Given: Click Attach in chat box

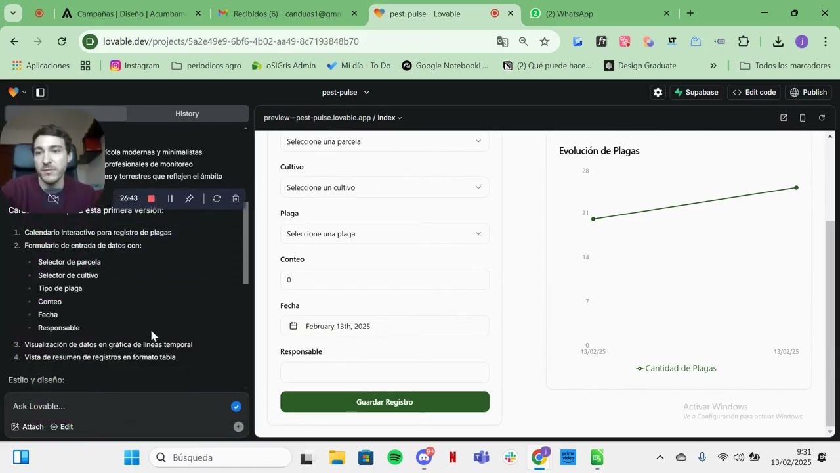Looking at the screenshot, I should (x=28, y=427).
